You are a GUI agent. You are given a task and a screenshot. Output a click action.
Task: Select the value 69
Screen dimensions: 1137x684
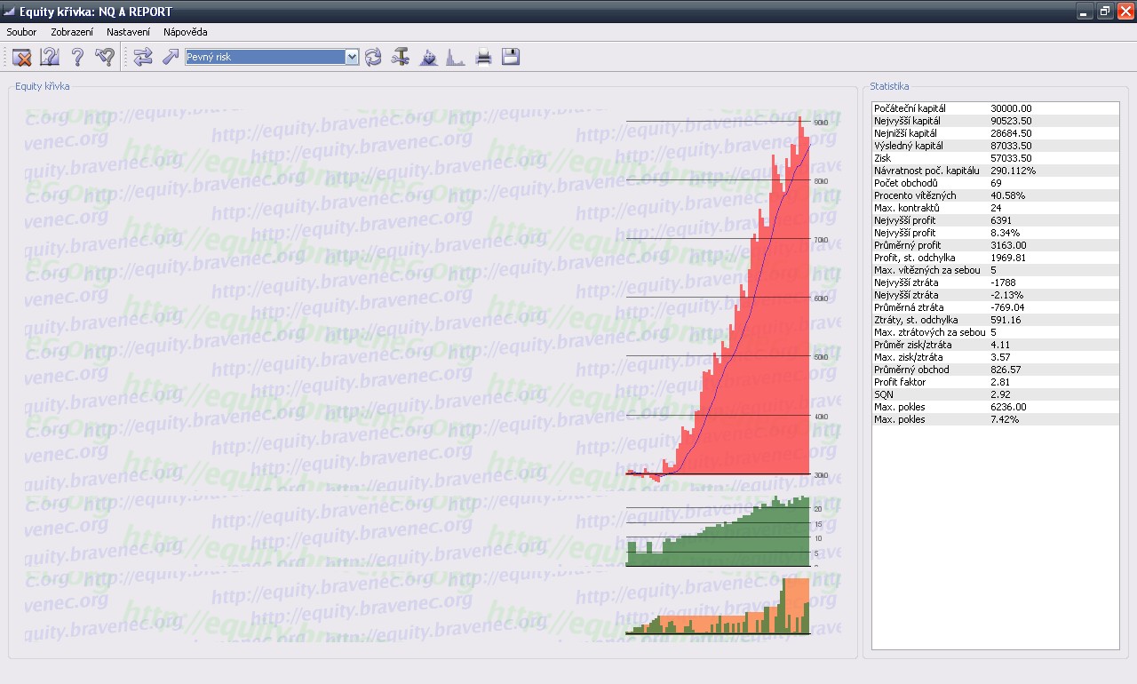(x=996, y=183)
